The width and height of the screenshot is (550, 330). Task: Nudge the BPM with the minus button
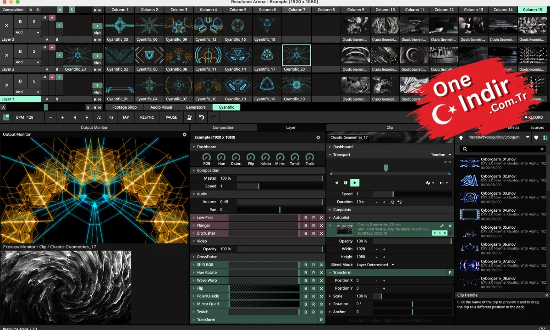click(x=51, y=117)
